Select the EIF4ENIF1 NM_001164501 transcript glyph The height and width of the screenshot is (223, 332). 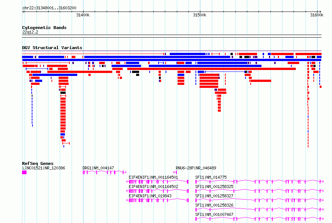(157, 182)
